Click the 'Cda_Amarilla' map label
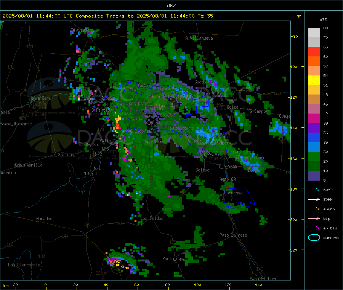This screenshot has width=343, height=290. 29,165
